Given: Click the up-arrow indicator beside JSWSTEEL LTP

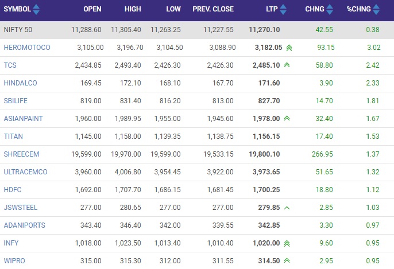Looking at the screenshot, I should click(287, 208).
